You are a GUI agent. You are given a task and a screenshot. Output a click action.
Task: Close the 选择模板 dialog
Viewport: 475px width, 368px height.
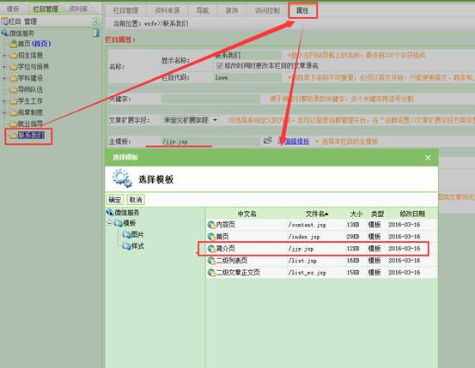point(428,158)
